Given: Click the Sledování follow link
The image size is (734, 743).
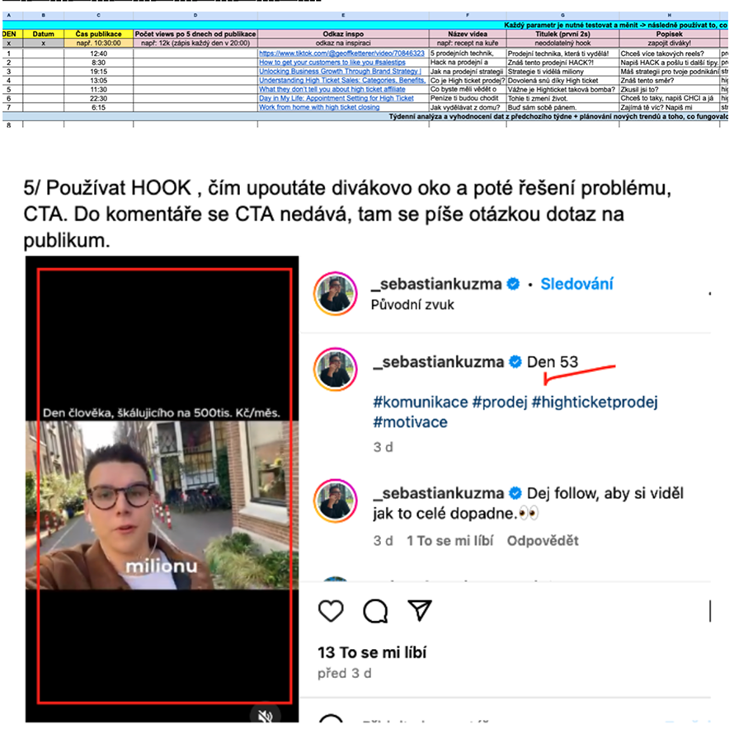Looking at the screenshot, I should (x=576, y=284).
